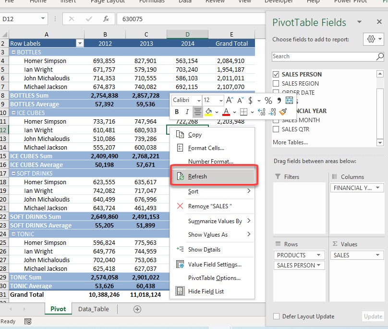The height and width of the screenshot is (329, 388).
Task: Apply Percent Style format
Action: point(268,100)
